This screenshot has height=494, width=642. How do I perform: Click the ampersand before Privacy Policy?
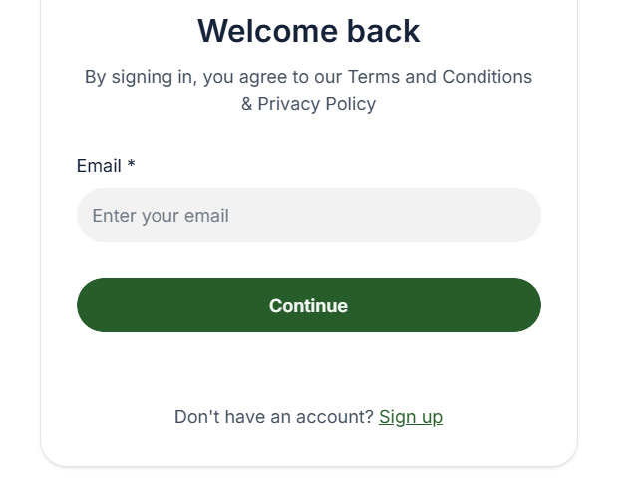(246, 104)
